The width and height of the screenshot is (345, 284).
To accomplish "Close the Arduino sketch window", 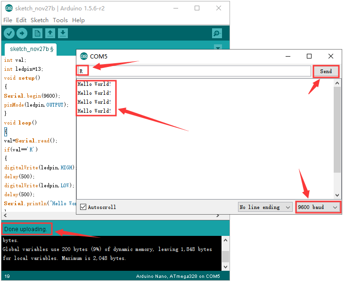I will [x=219, y=8].
